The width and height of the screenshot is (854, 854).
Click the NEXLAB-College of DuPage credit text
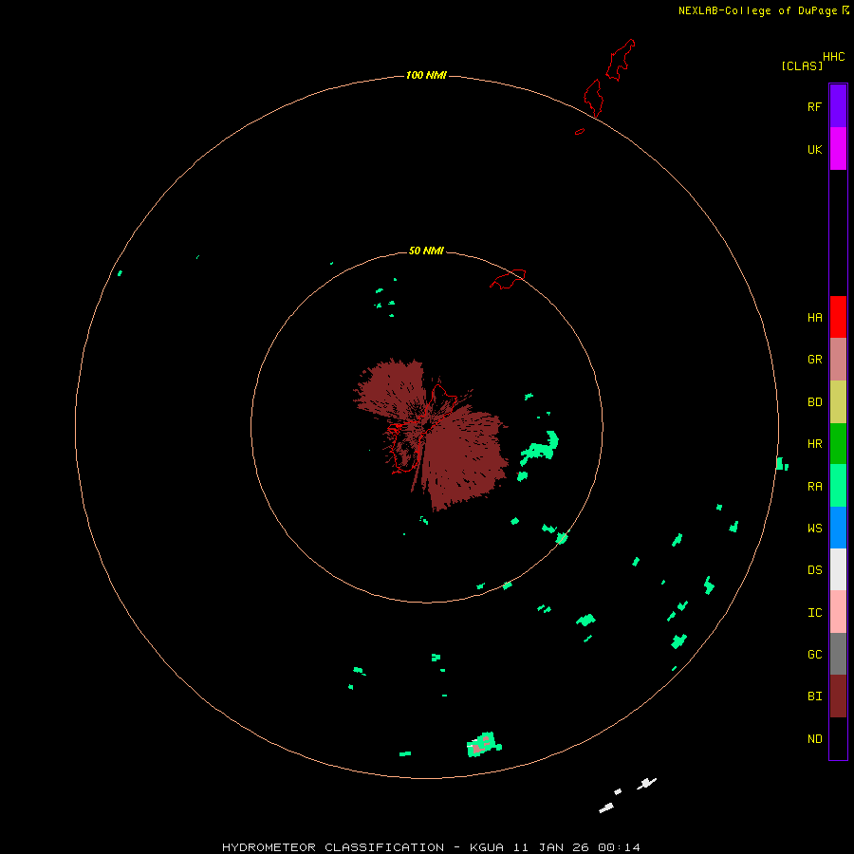coord(757,10)
